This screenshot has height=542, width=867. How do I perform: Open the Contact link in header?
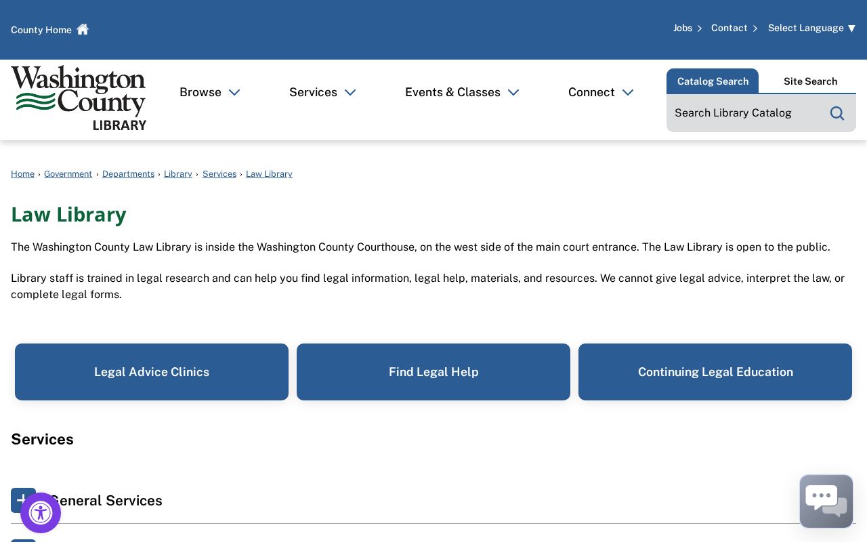point(734,28)
